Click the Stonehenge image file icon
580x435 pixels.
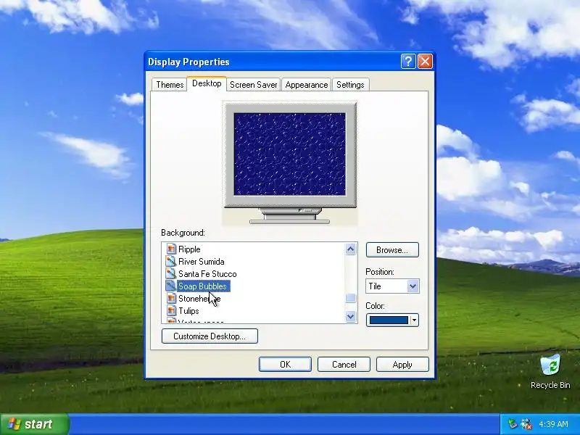tap(171, 298)
